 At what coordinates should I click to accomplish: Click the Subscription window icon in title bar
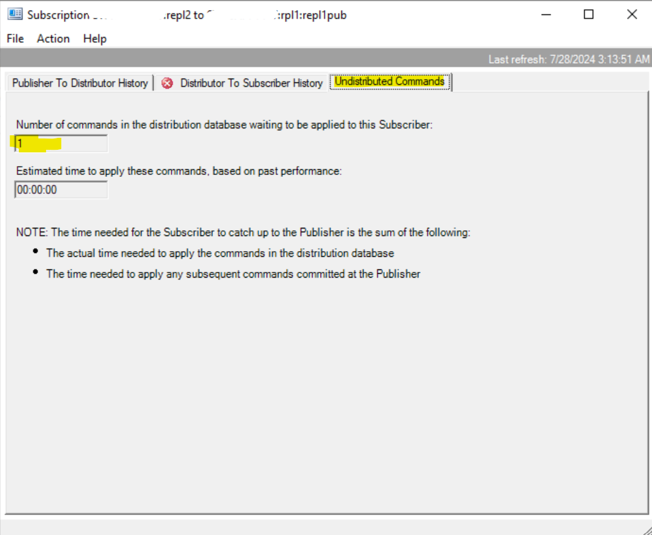coord(14,15)
